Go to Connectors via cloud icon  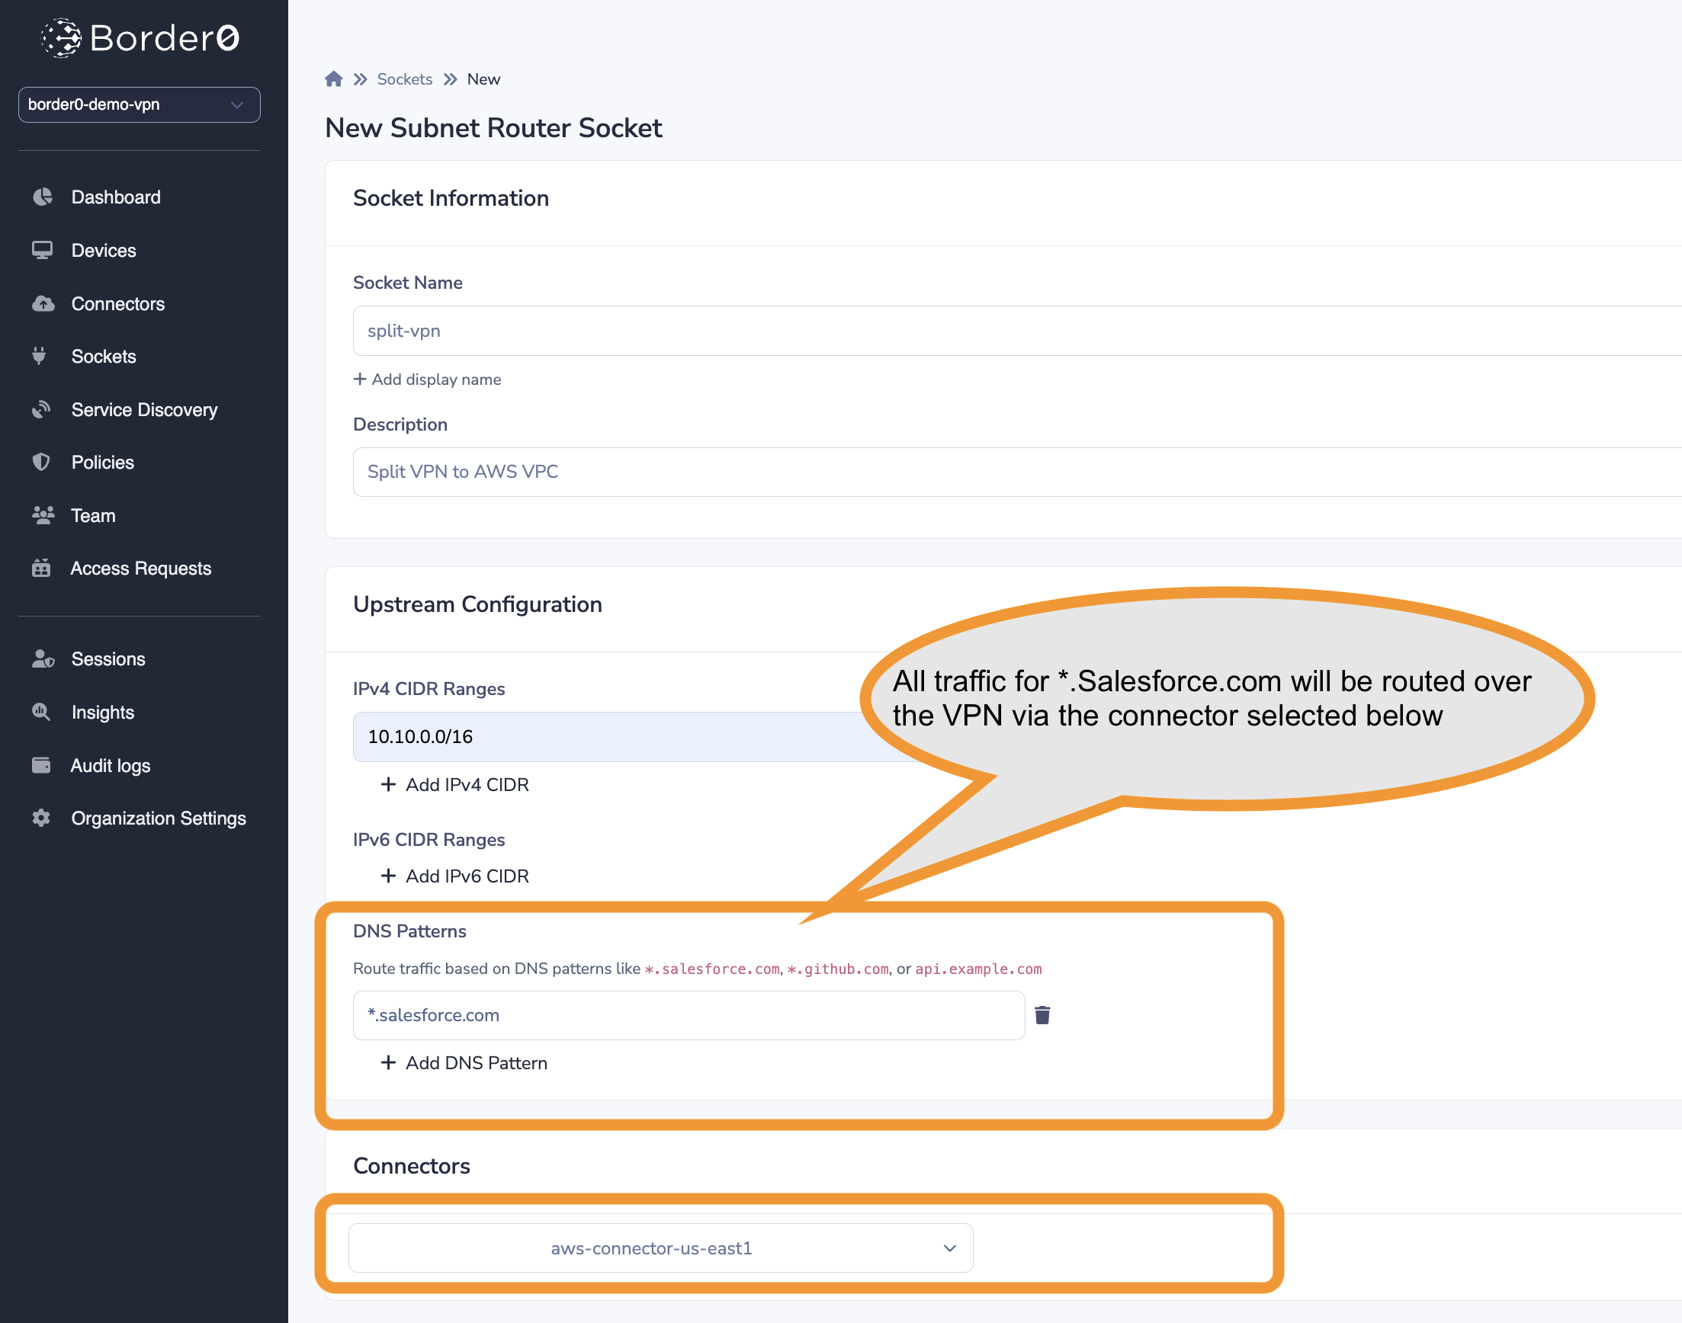pyautogui.click(x=43, y=303)
